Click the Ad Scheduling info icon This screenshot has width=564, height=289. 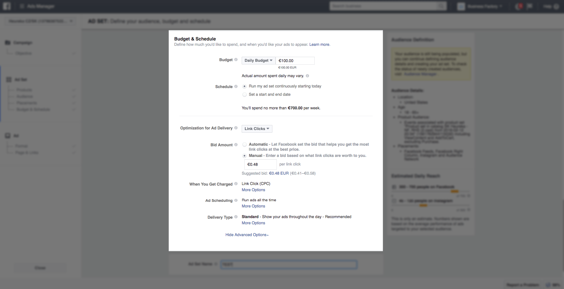[236, 200]
